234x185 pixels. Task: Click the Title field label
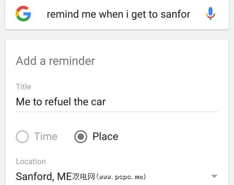point(23,86)
